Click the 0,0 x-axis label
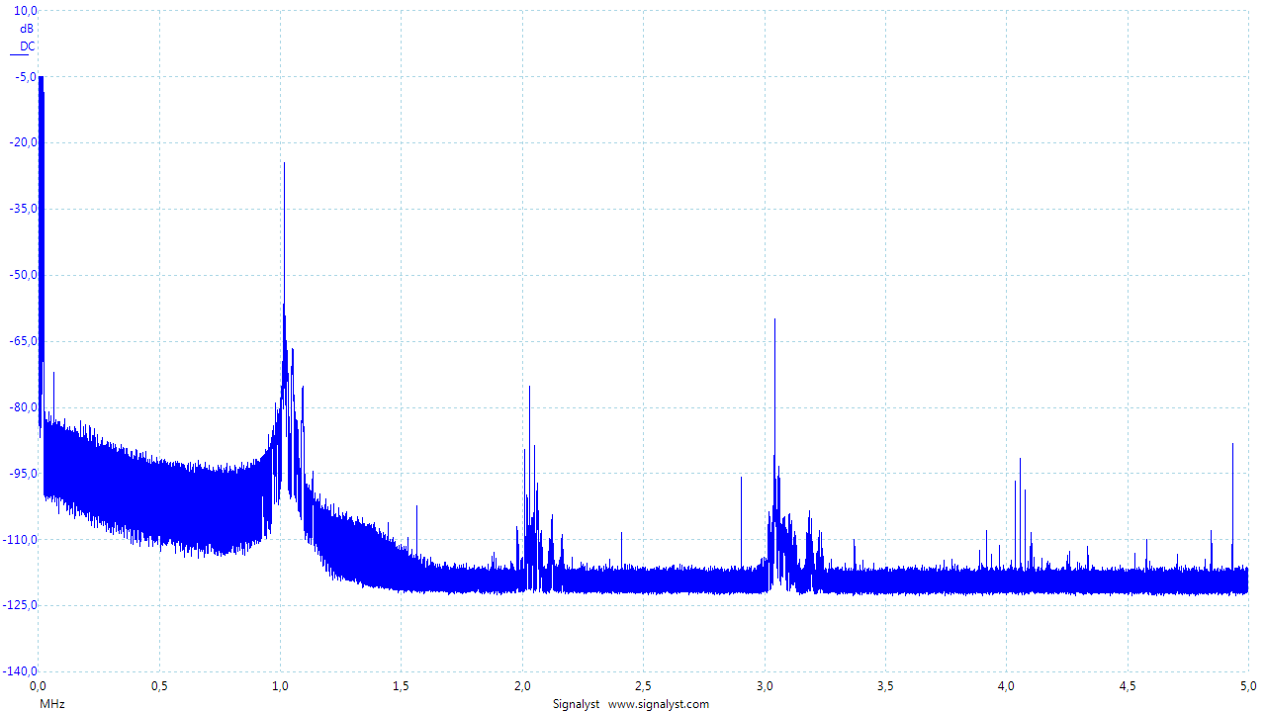1266x712 pixels. pyautogui.click(x=39, y=685)
